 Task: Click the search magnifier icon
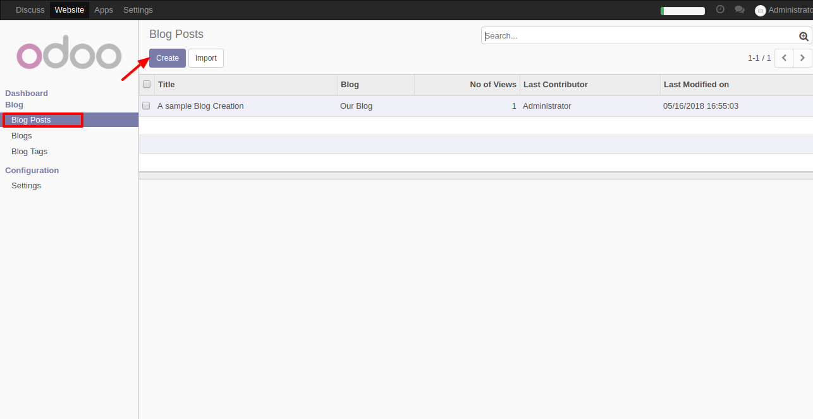click(804, 36)
